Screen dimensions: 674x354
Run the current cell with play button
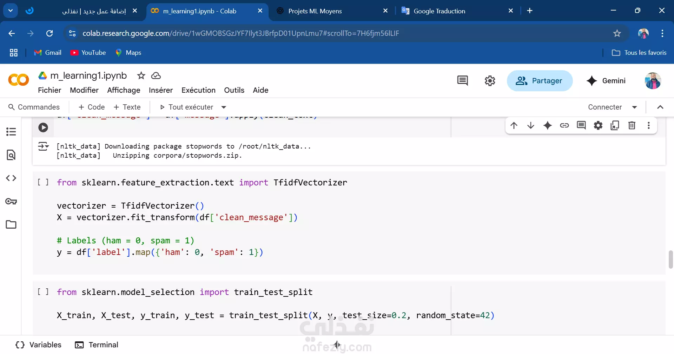(43, 127)
